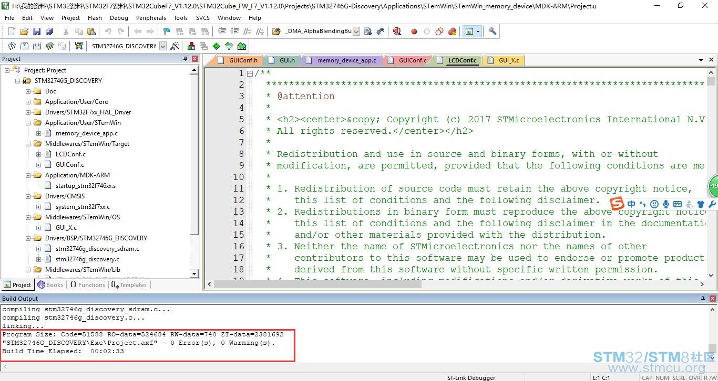Click the ST-Link Debugger status bar entry
Screen dimensions: 718x381
tap(471, 377)
